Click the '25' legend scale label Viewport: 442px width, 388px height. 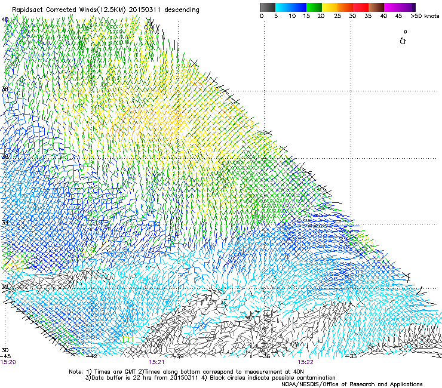(x=337, y=16)
